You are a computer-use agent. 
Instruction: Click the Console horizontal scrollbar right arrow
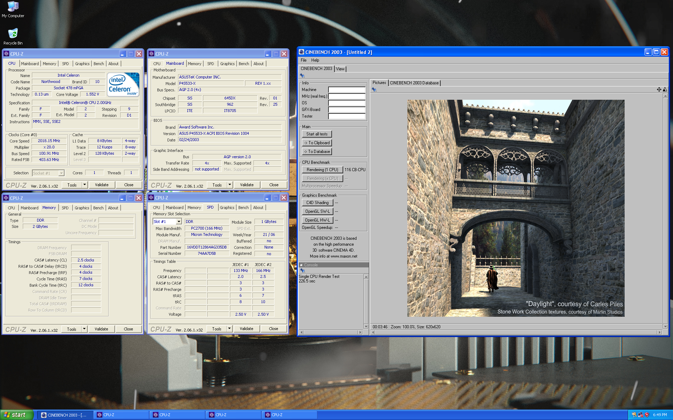pos(360,332)
